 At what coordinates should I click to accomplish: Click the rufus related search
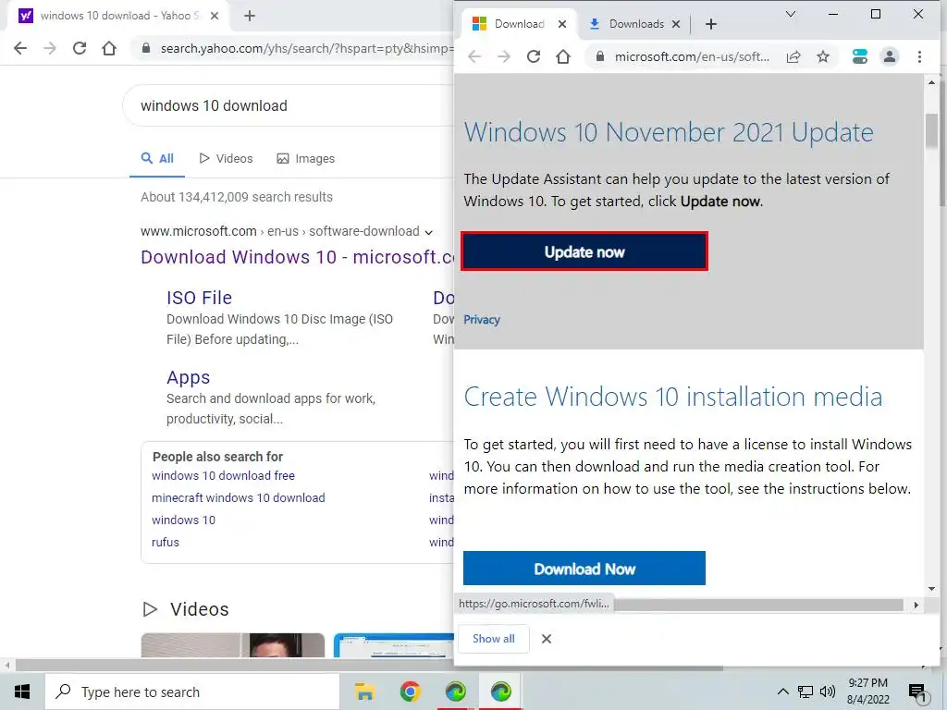click(166, 542)
